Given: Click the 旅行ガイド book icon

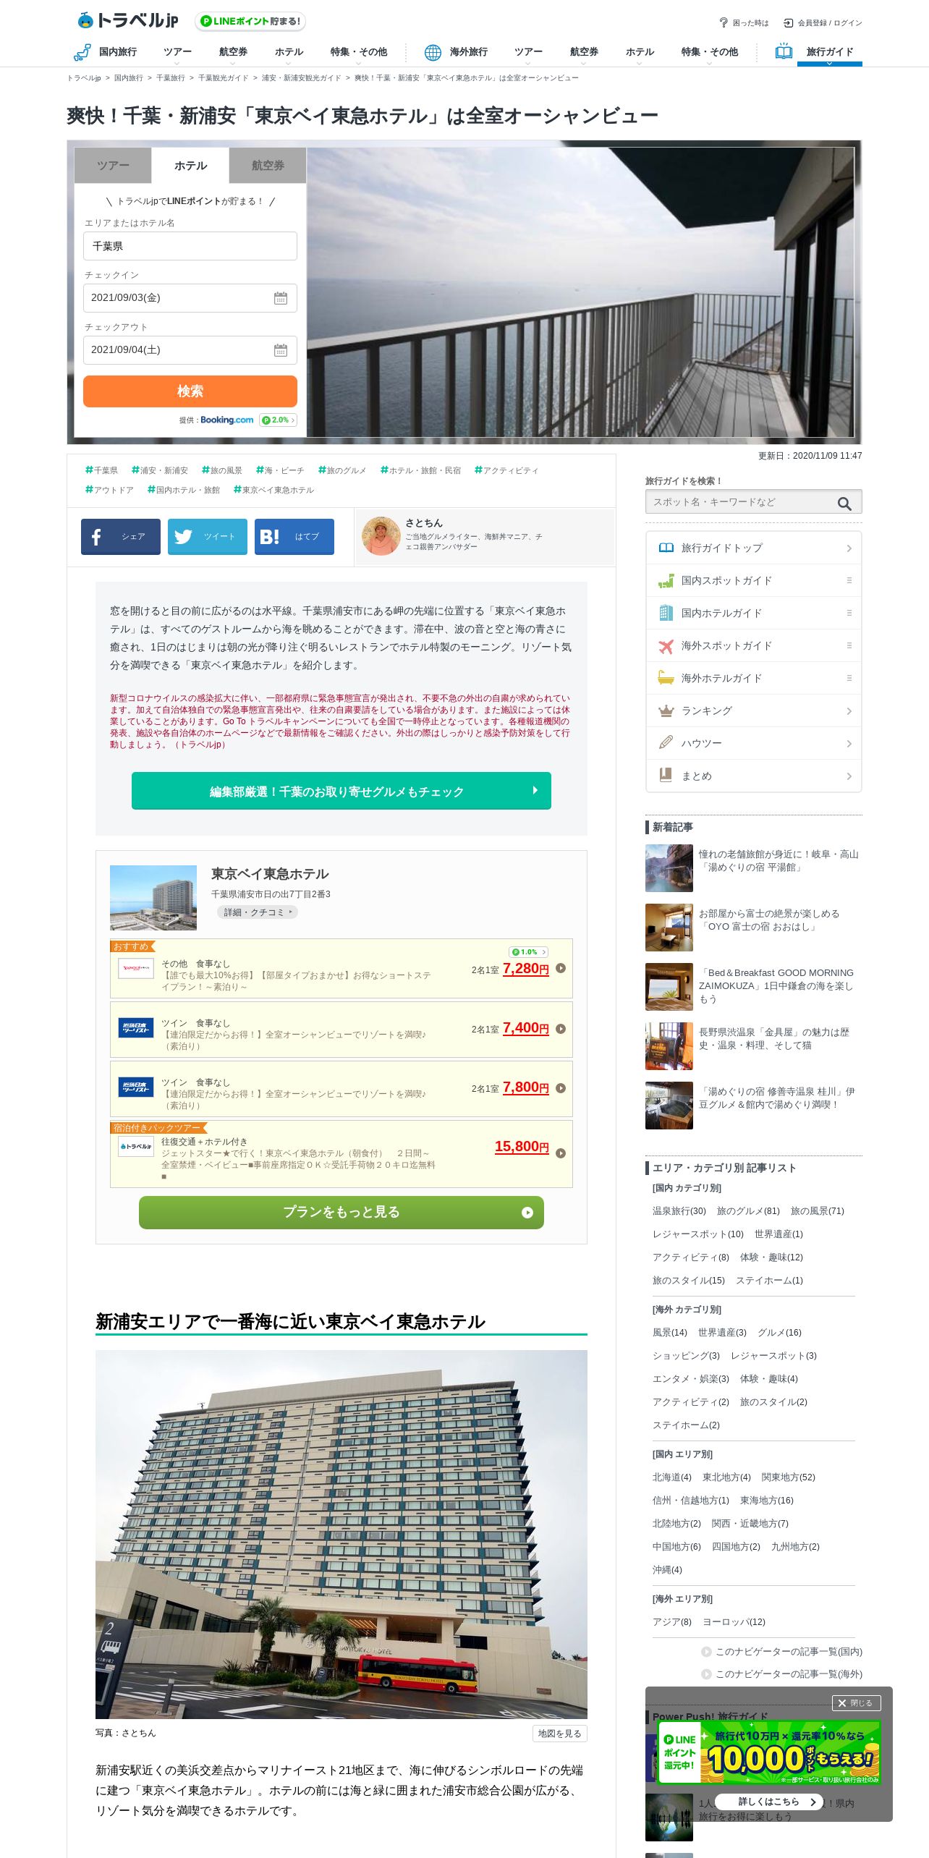Looking at the screenshot, I should (x=784, y=51).
